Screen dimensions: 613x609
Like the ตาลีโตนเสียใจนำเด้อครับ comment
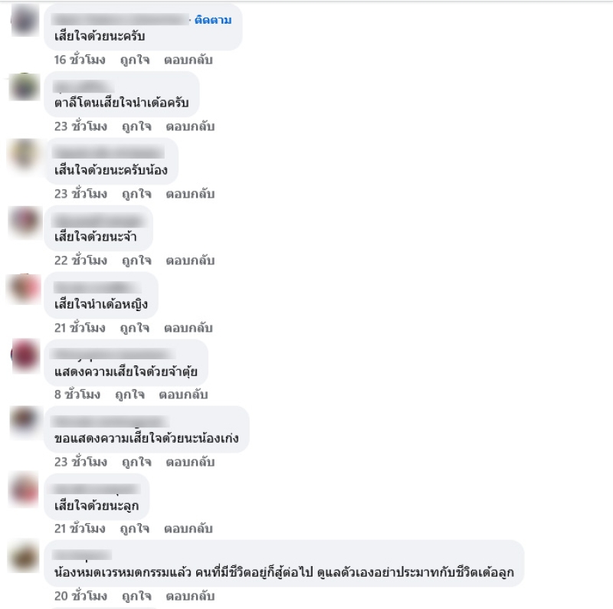[136, 126]
